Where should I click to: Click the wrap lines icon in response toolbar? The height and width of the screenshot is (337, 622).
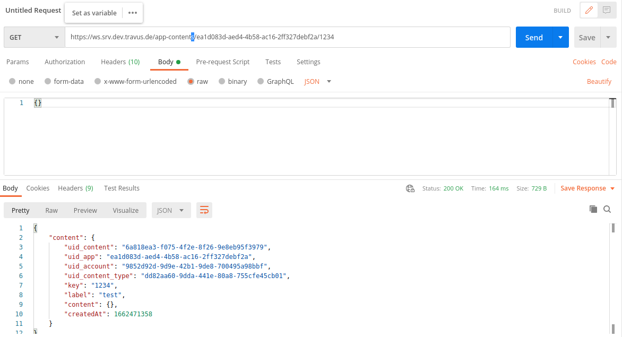coord(204,210)
